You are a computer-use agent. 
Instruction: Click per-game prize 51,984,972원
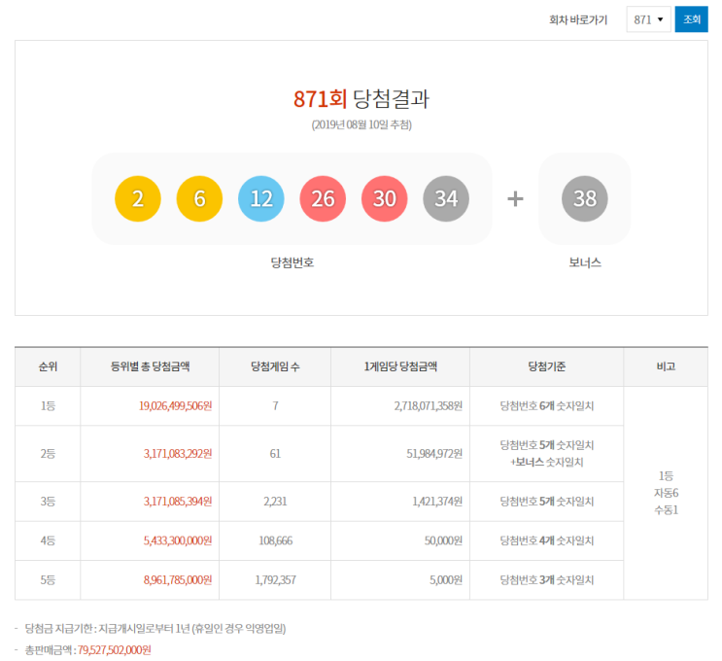coord(434,454)
